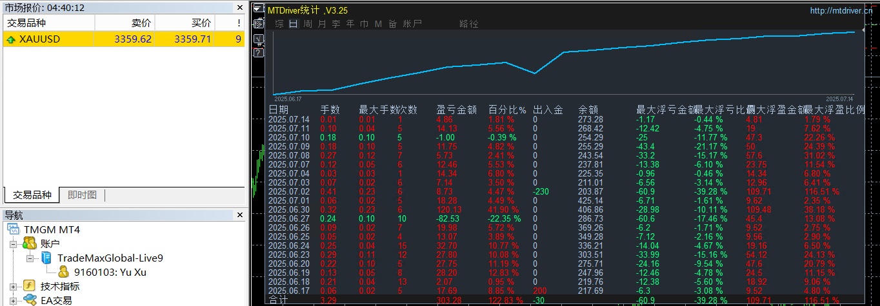
Task: Click the 出入金 column heading
Action: [548, 110]
